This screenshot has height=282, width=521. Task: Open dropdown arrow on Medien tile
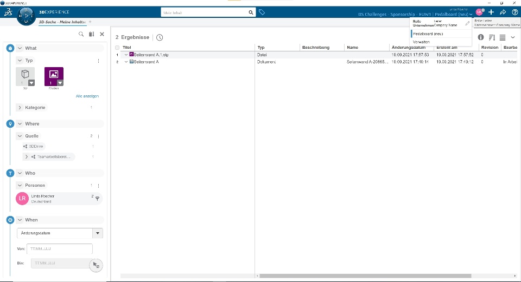[x=60, y=83]
